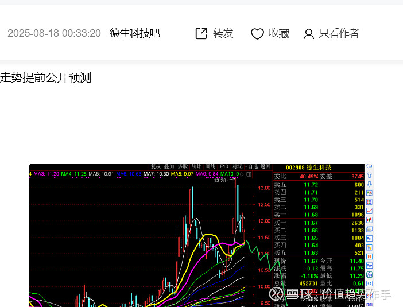Click 量比 value 0.61
The width and height of the screenshot is (403, 307).
[x=359, y=283]
